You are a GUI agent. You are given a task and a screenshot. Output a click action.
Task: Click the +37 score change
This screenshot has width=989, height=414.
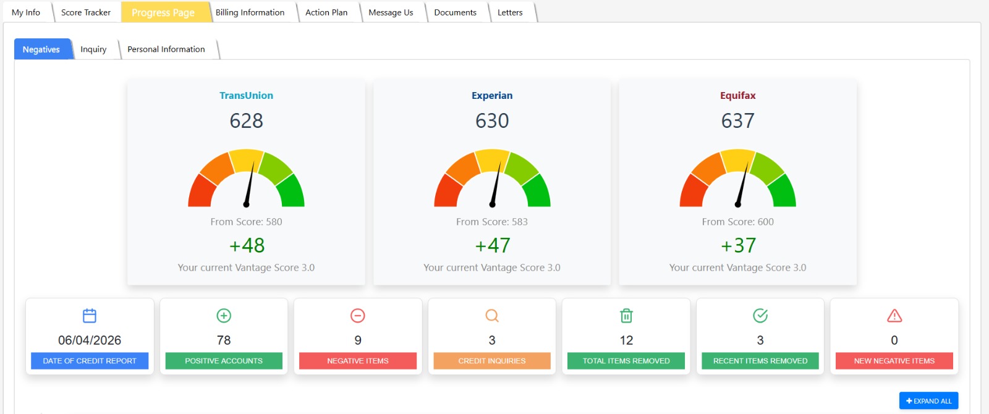(738, 245)
